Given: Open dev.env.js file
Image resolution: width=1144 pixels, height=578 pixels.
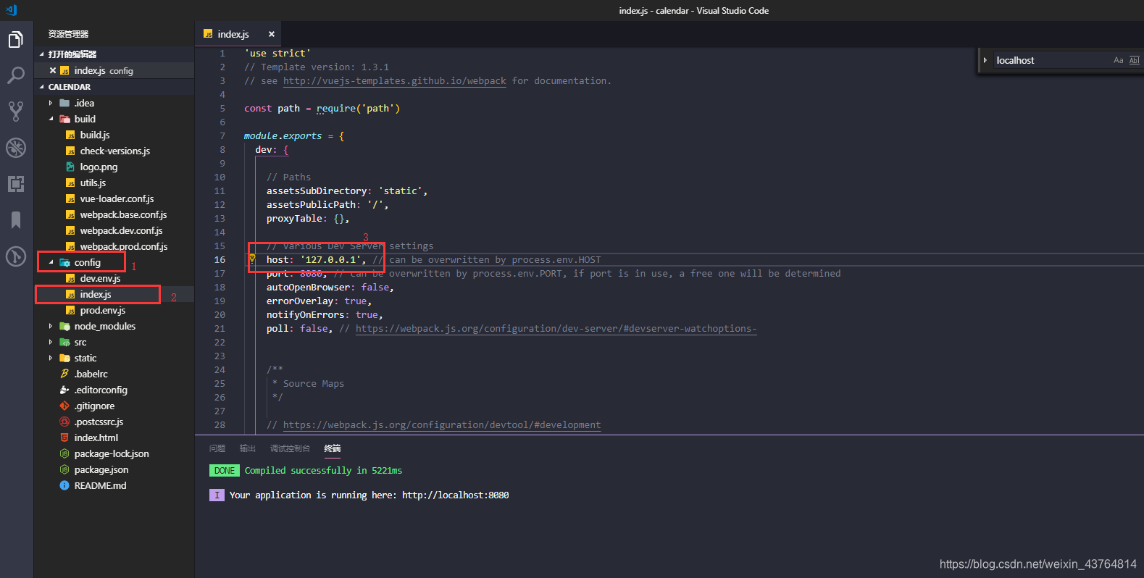Looking at the screenshot, I should [x=100, y=278].
